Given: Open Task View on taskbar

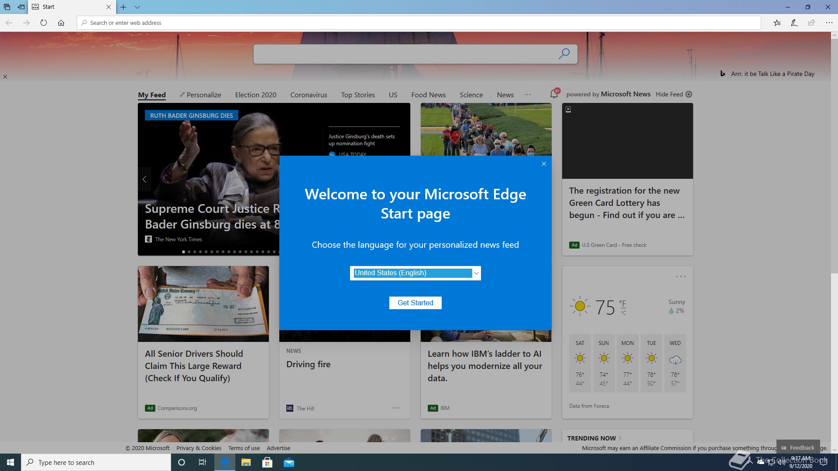Looking at the screenshot, I should click(203, 462).
